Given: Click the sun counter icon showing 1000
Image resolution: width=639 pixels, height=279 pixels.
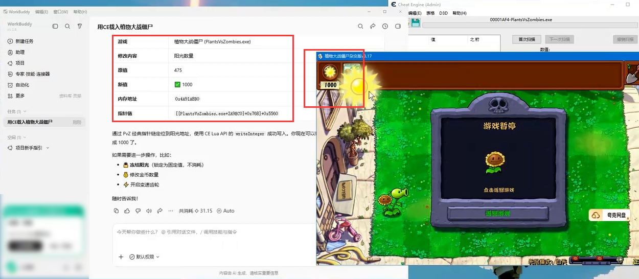Looking at the screenshot, I should pyautogui.click(x=331, y=76).
